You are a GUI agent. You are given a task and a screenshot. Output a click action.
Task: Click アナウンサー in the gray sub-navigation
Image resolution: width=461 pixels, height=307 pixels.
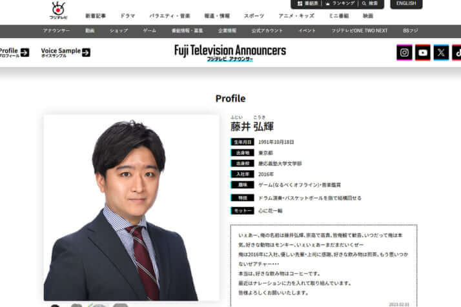[x=56, y=31]
